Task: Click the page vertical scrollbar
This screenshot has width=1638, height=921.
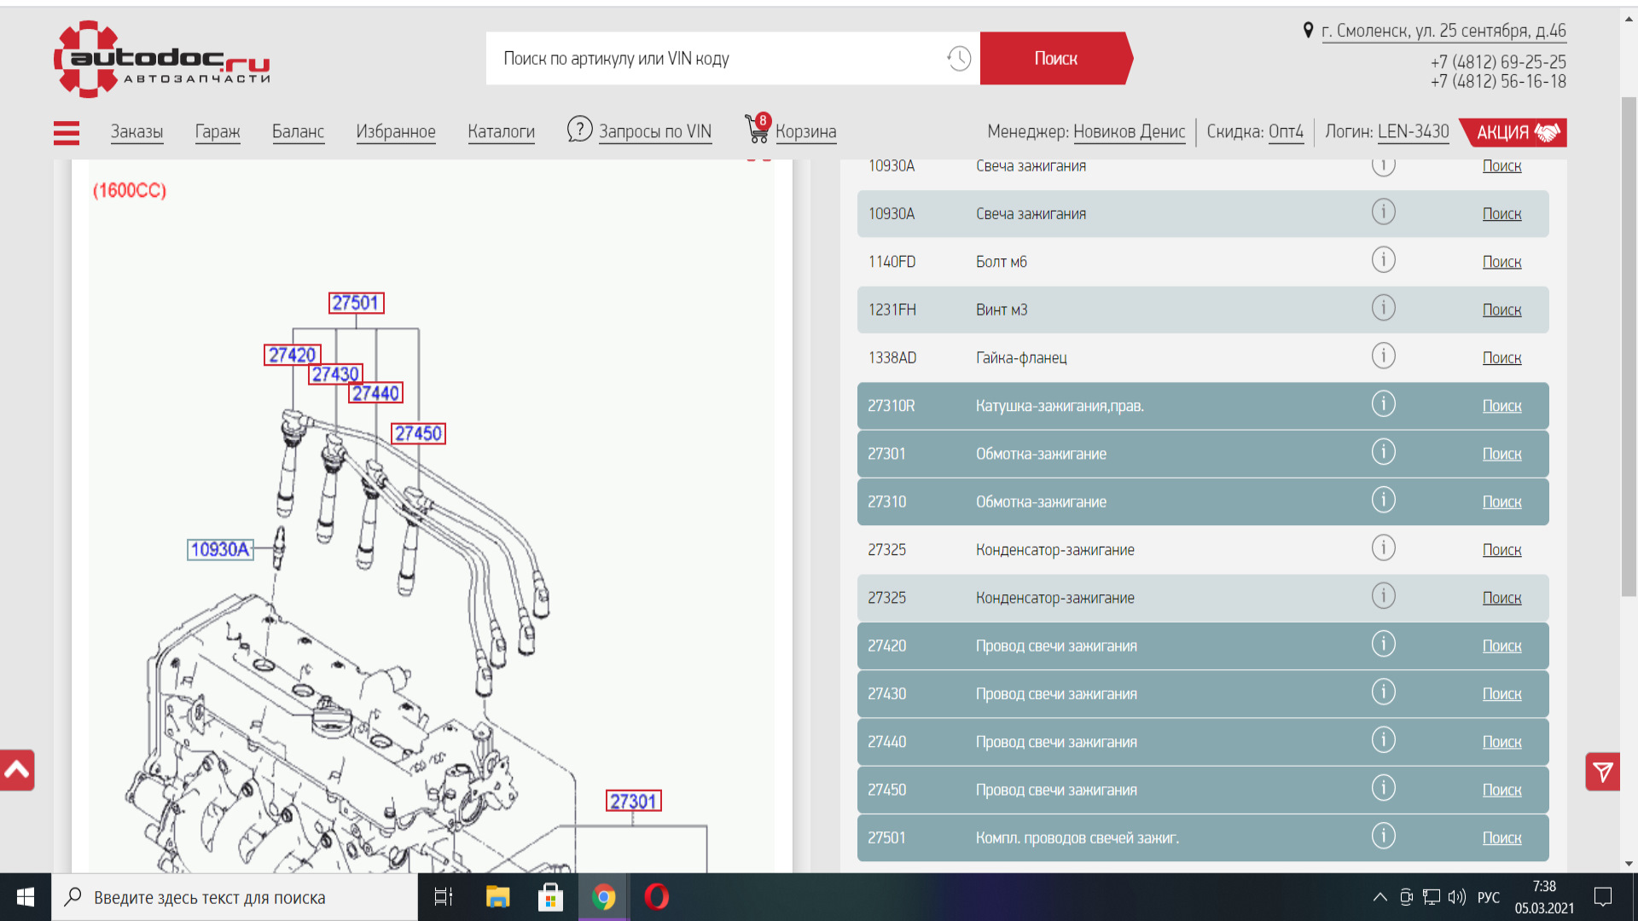Action: click(x=1629, y=345)
